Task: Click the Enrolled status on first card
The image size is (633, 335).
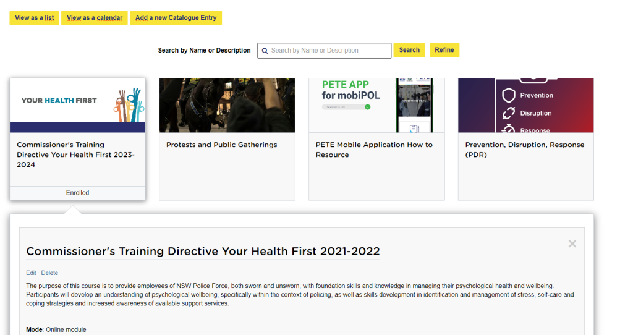Action: pos(77,193)
